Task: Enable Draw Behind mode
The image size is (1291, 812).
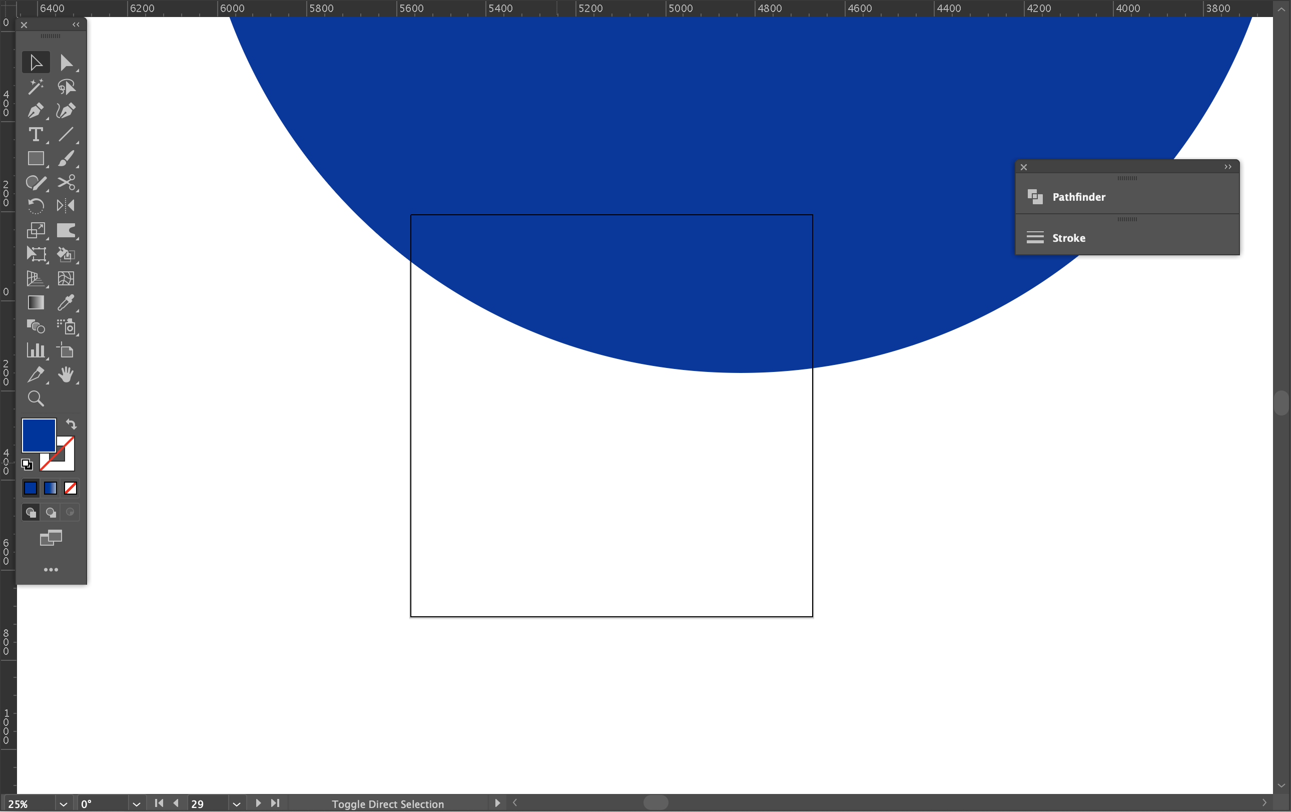Action: pos(51,512)
